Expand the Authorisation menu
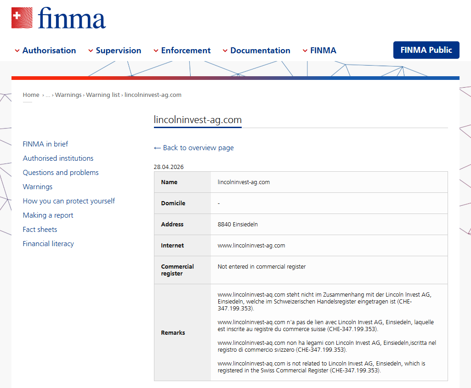 (45, 51)
